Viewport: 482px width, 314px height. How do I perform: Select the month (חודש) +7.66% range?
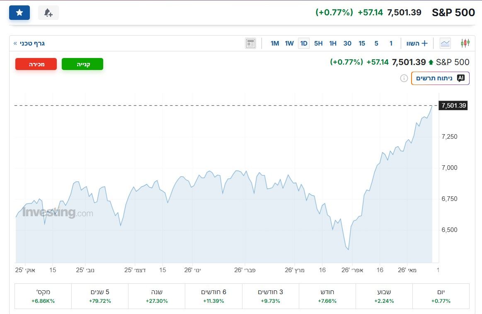[327, 296]
